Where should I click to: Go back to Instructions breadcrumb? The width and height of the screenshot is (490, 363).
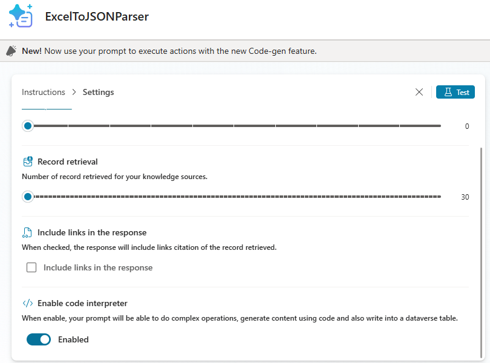[x=44, y=92]
